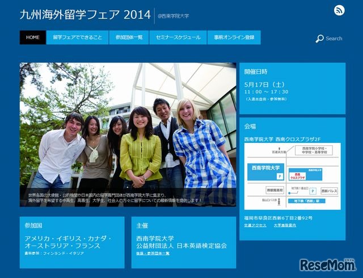Click the address 福岡市早良区西新6丁目2番92号

pos(278,218)
